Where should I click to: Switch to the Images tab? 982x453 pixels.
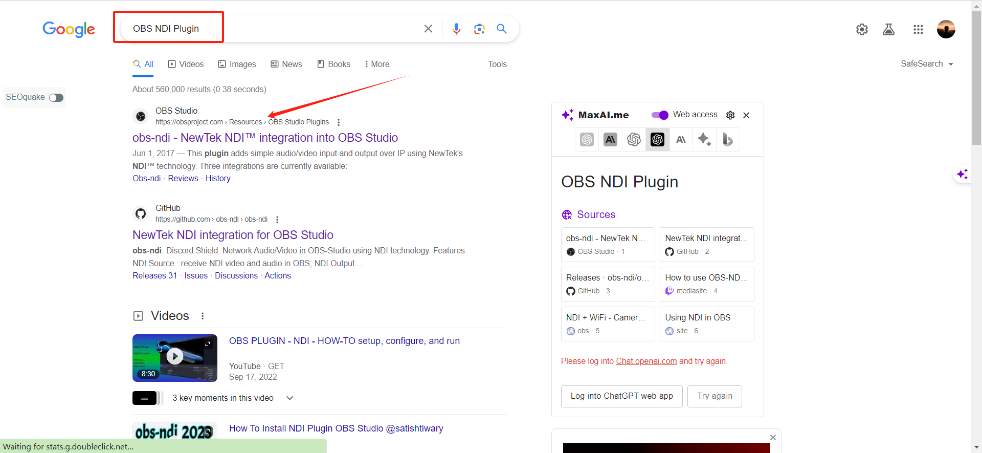pyautogui.click(x=237, y=64)
